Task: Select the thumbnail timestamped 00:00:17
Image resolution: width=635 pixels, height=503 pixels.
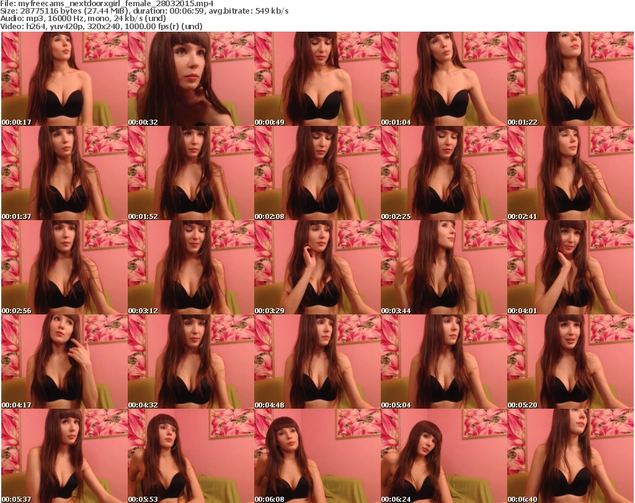Action: point(64,79)
